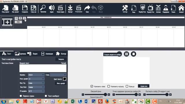
Task: Open the Royalty Free TV icon
Action: click(151, 9)
